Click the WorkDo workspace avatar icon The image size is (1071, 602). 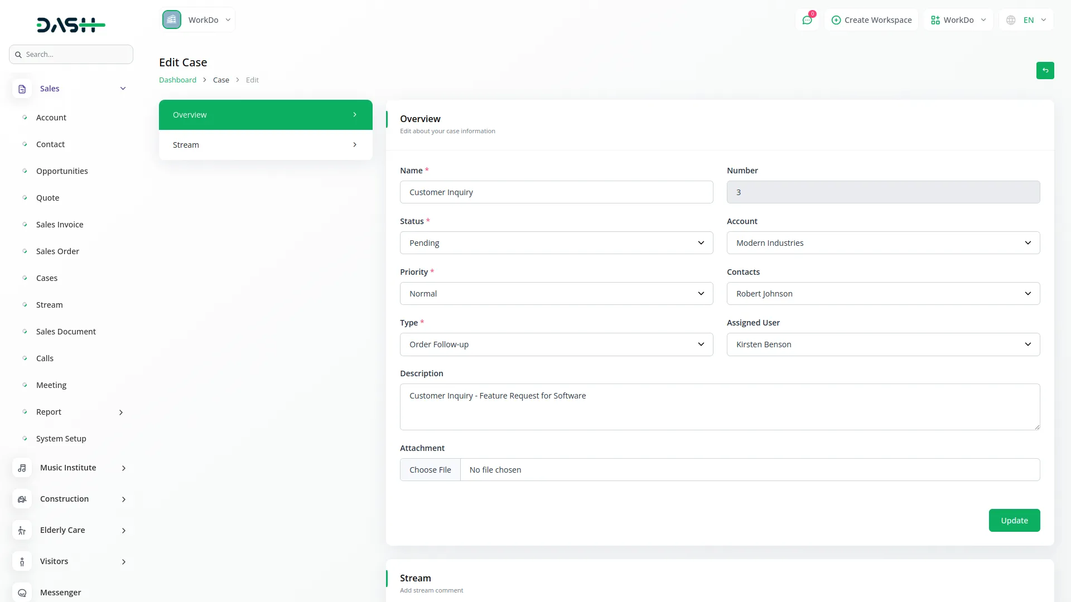172,20
